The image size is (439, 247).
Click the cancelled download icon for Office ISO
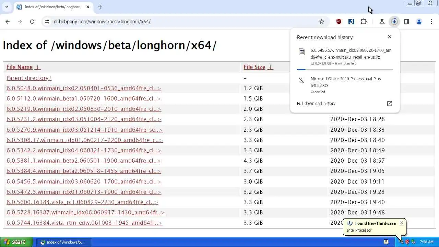point(302,80)
